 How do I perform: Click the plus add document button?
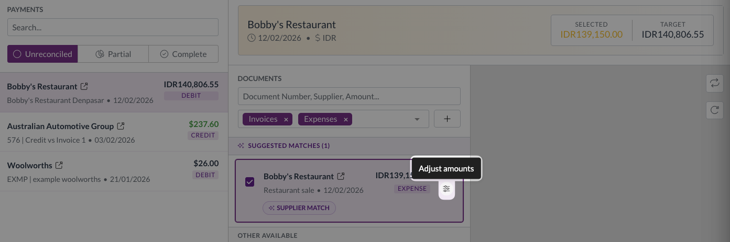(447, 119)
